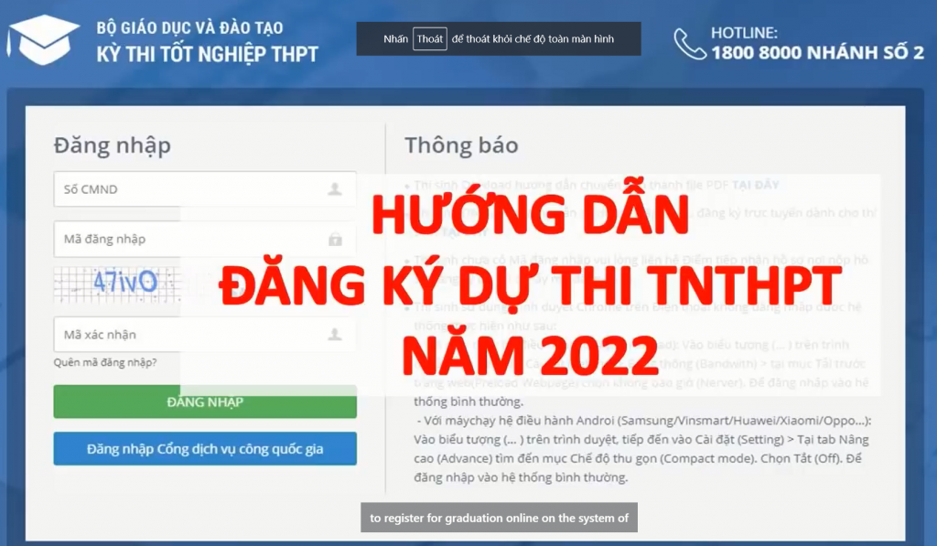Select the Thông báo panel heading
The image size is (937, 546).
click(x=460, y=145)
